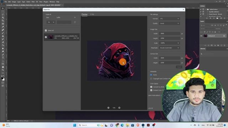Select the Frame tool
The height and width of the screenshot is (128, 228).
pos(3,24)
